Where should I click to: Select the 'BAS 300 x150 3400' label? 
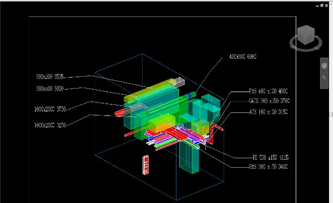pyautogui.click(x=268, y=167)
